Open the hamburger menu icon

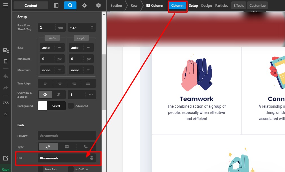6,5
